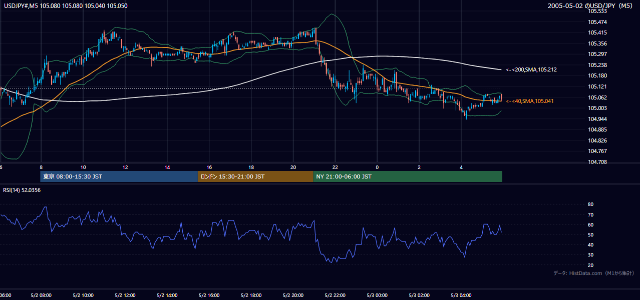
Task: Click price axis value 105.297
Action: [597, 54]
